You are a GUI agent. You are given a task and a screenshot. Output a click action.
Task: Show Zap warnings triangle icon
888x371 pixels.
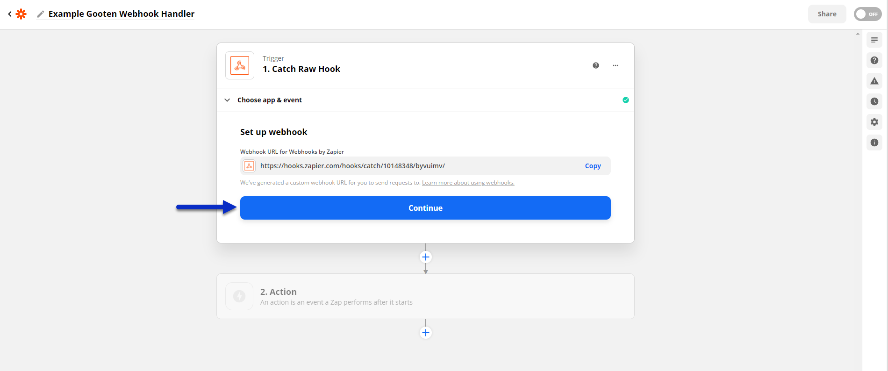tap(874, 81)
